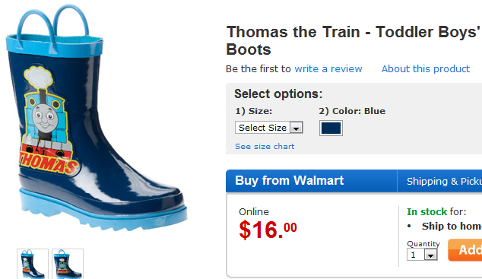Click the main Thomas boot product image
This screenshot has width=482, height=279.
click(97, 119)
